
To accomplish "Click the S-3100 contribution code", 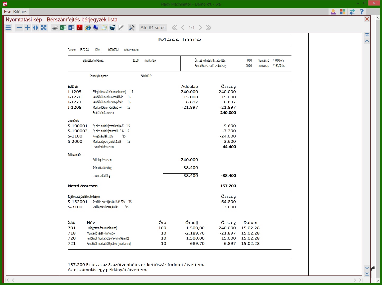I will point(75,207).
